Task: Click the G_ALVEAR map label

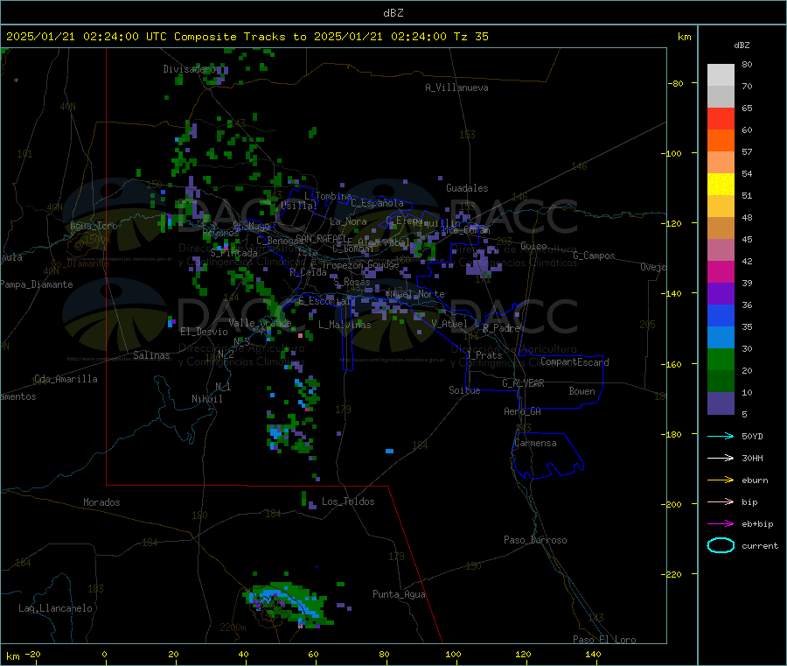Action: tap(523, 383)
